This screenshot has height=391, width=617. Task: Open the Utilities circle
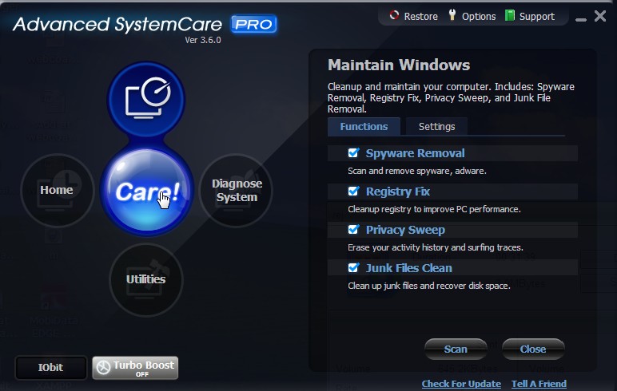[x=146, y=280]
